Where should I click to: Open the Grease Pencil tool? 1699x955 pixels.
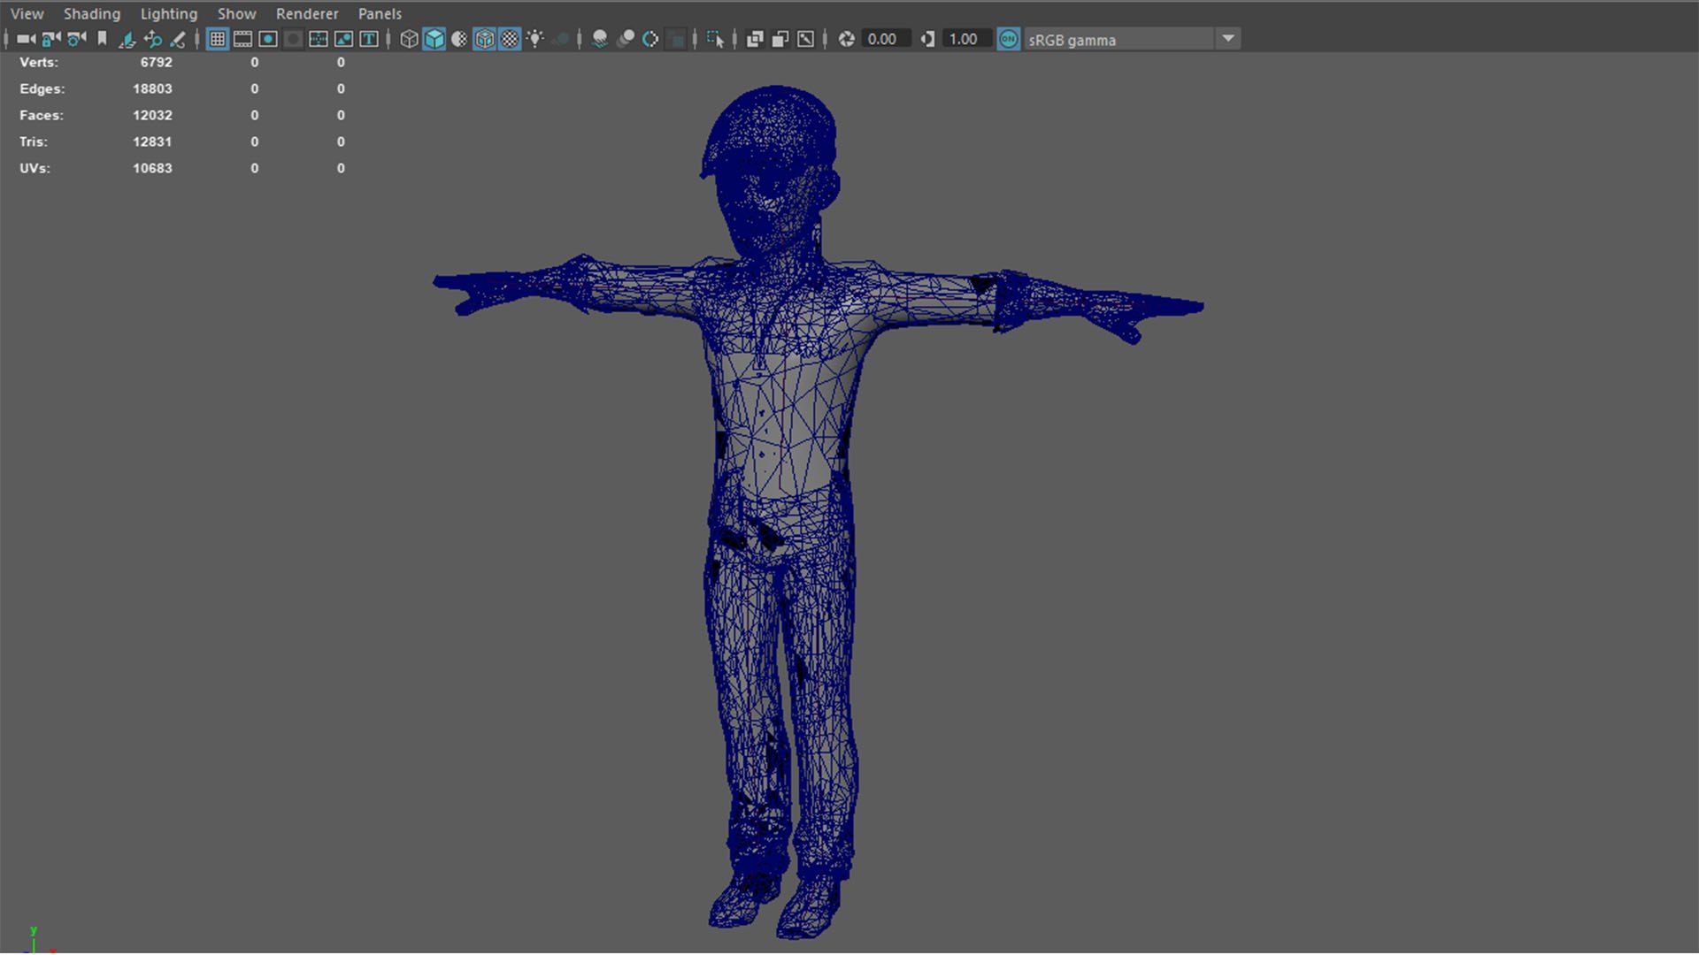(178, 39)
